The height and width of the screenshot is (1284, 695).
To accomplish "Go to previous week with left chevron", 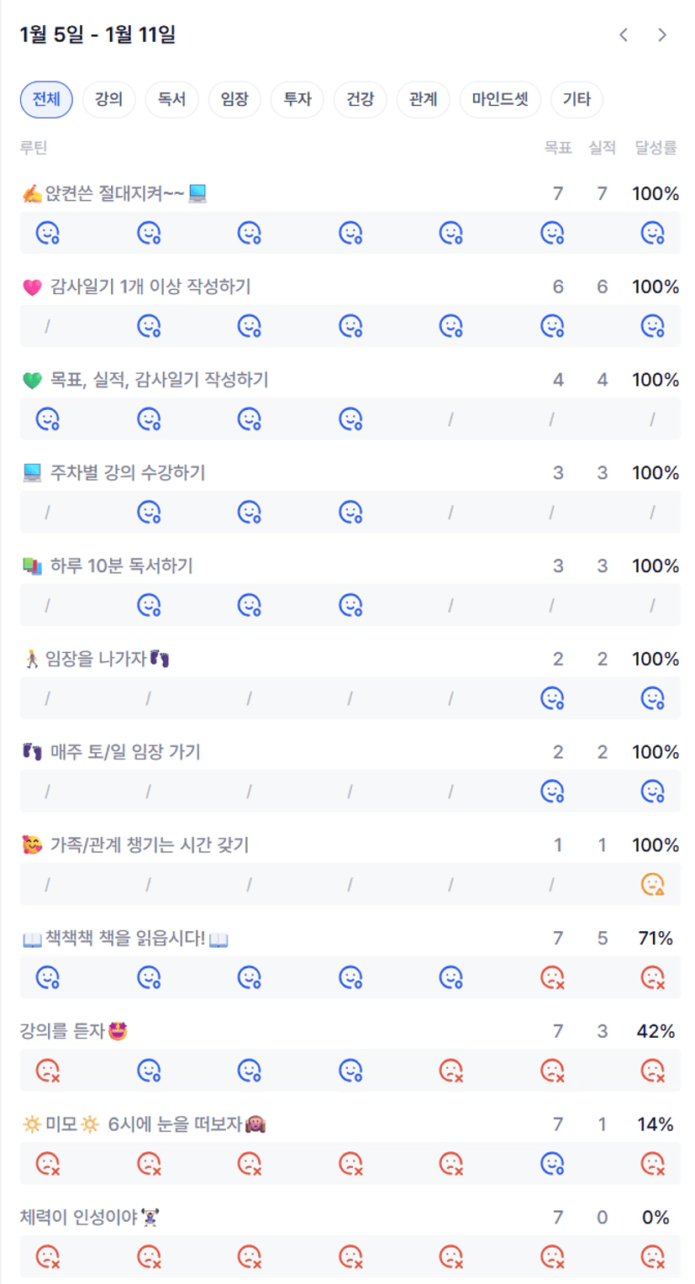I will pos(624,34).
